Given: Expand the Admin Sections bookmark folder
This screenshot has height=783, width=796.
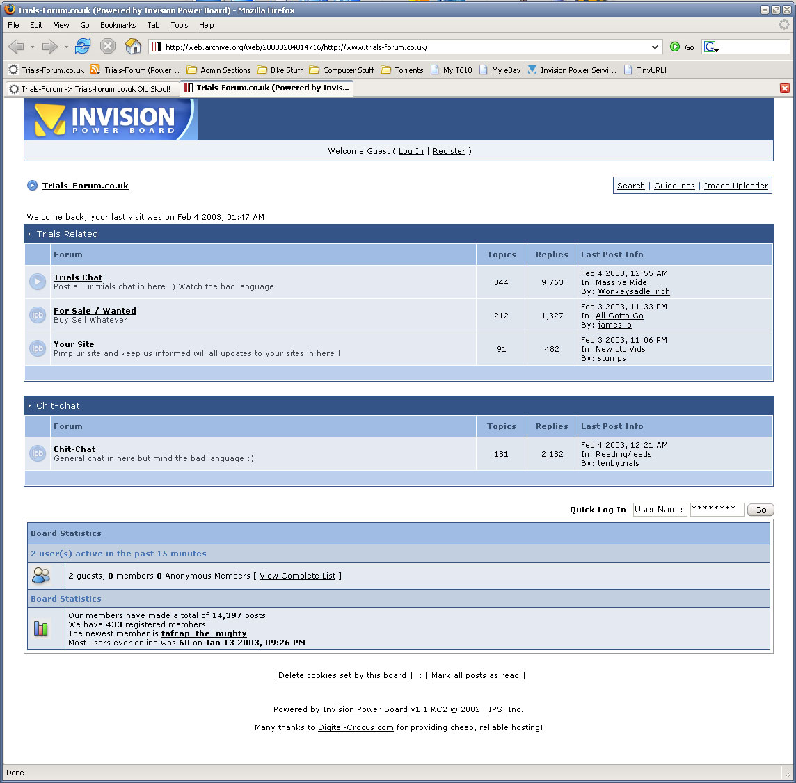Looking at the screenshot, I should click(x=218, y=70).
